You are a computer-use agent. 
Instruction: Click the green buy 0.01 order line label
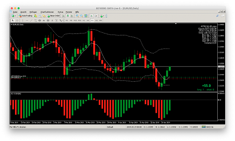point(18,76)
